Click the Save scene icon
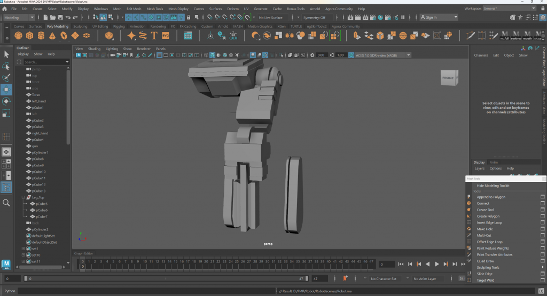Image resolution: width=547 pixels, height=296 pixels. [x=59, y=18]
